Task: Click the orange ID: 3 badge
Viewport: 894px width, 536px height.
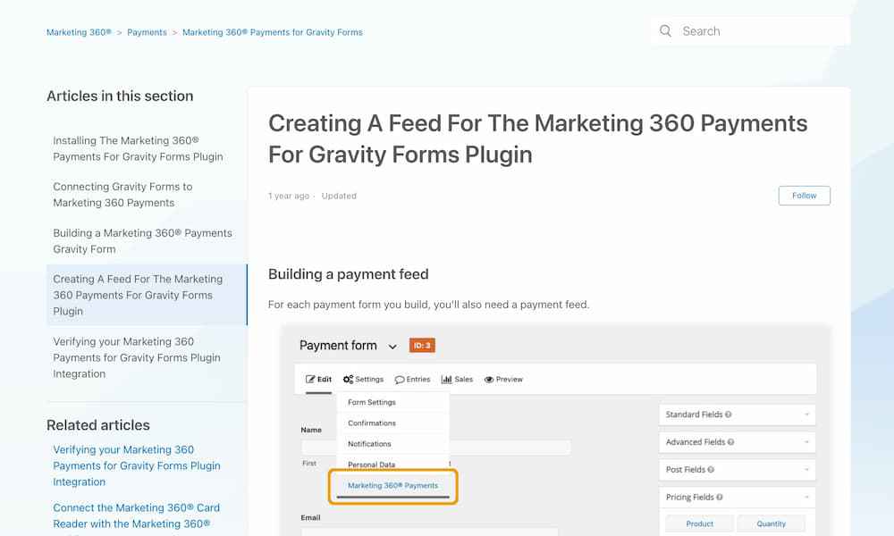Action: [x=422, y=345]
